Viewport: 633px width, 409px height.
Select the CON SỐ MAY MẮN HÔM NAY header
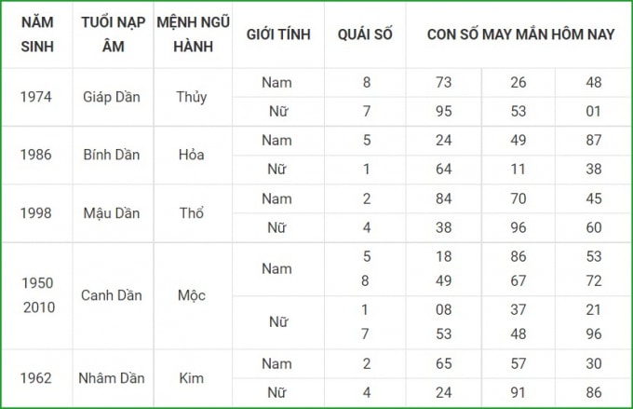pyautogui.click(x=520, y=34)
